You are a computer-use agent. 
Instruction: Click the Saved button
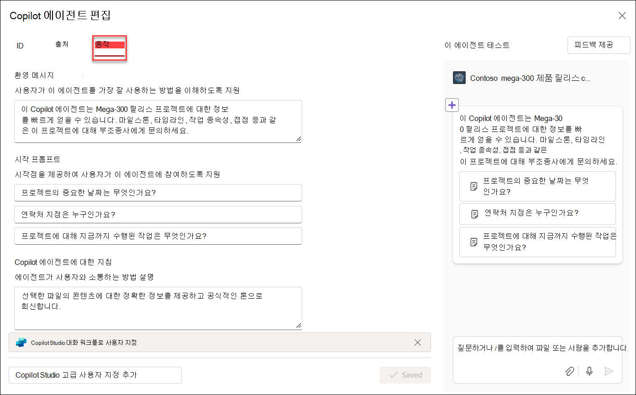click(x=405, y=375)
